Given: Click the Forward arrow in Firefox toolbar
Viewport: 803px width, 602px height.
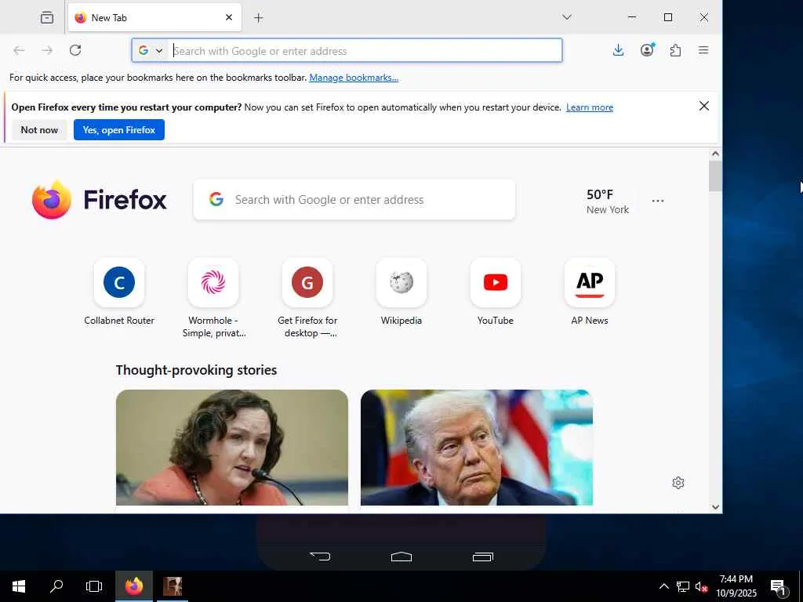Looking at the screenshot, I should tap(47, 50).
